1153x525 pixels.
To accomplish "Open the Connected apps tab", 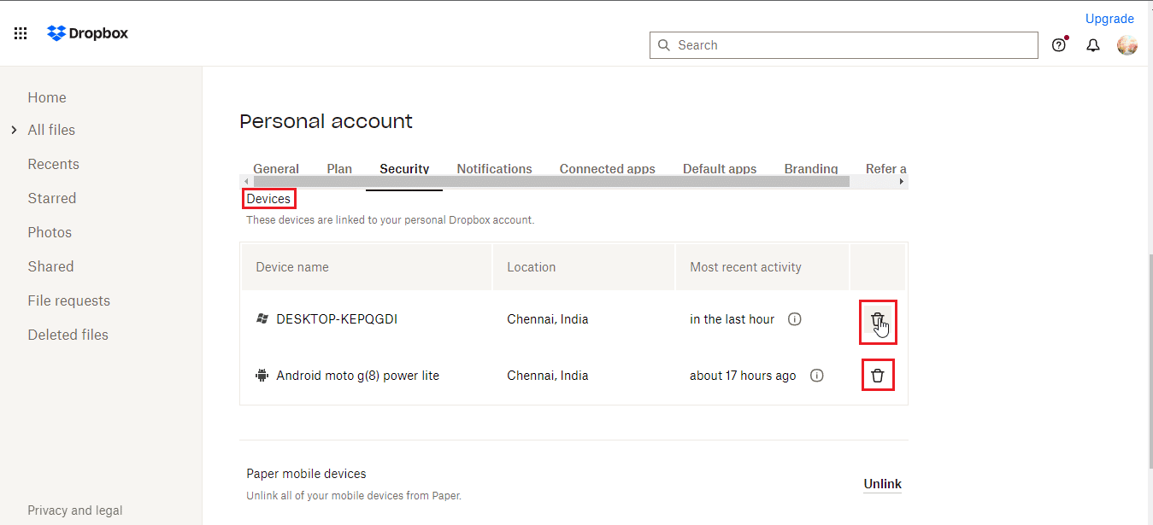I will click(607, 168).
